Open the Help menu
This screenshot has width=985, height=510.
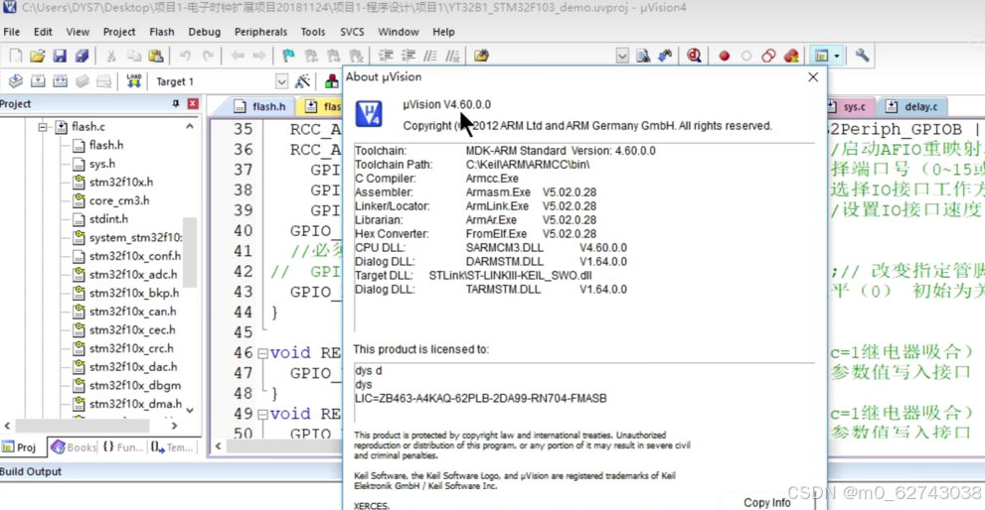tap(443, 32)
